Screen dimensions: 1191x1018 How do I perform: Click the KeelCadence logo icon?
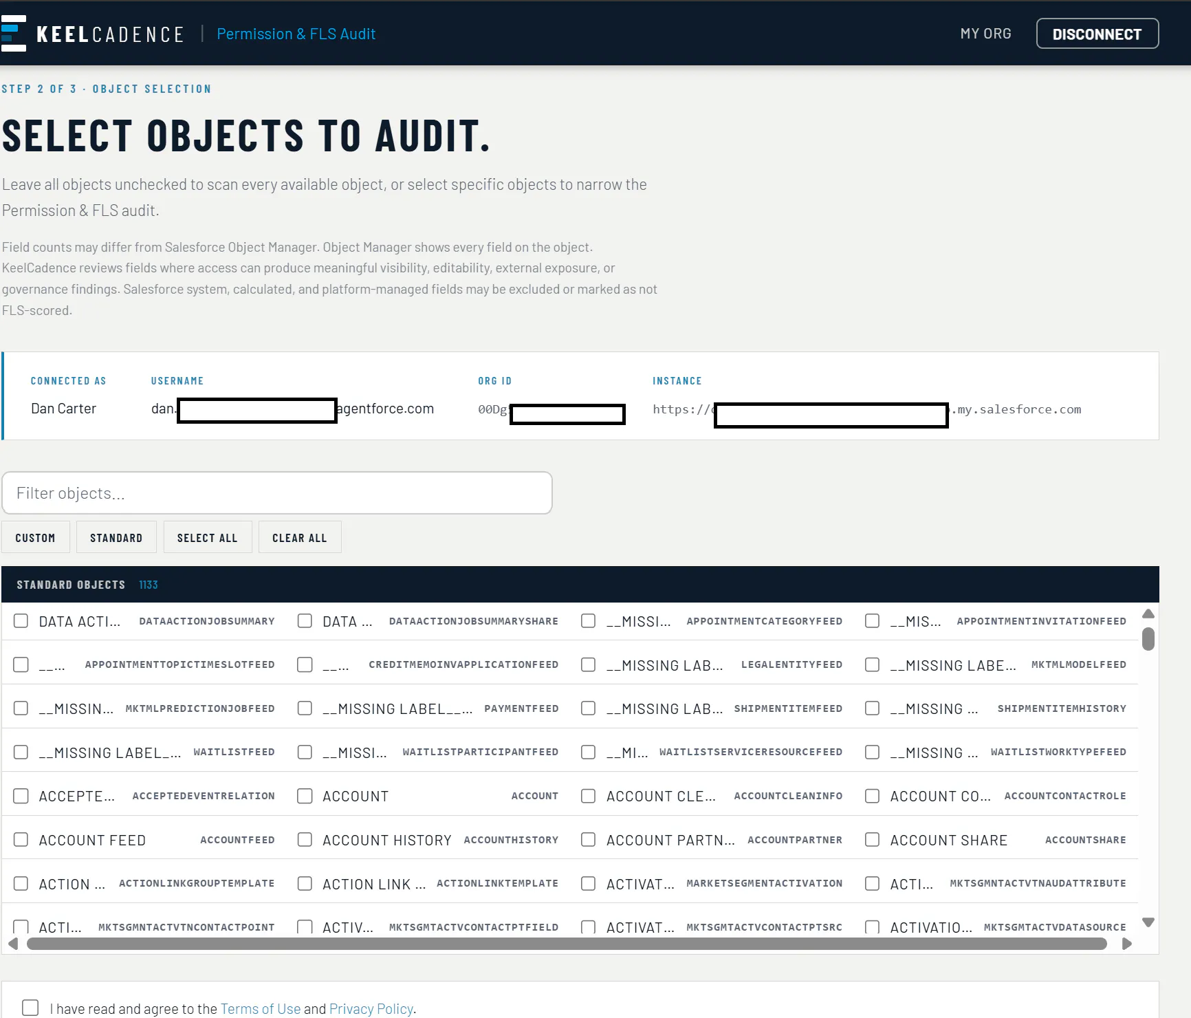click(13, 34)
